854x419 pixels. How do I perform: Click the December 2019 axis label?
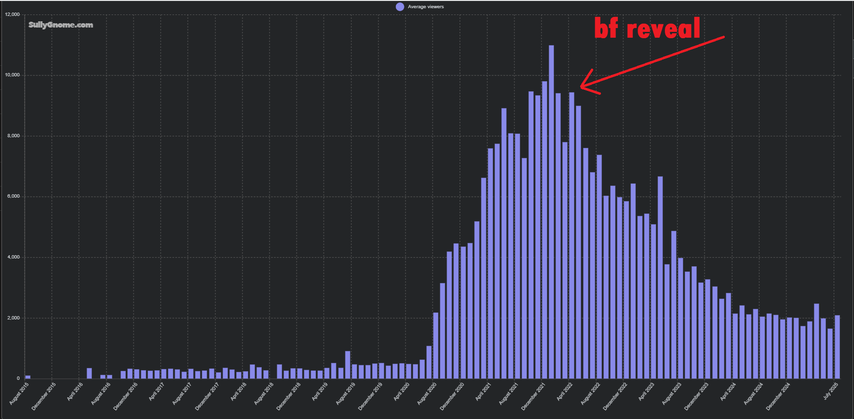371,396
